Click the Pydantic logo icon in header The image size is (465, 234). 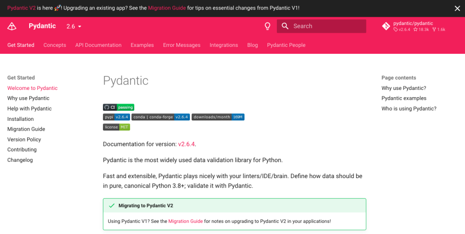click(12, 26)
